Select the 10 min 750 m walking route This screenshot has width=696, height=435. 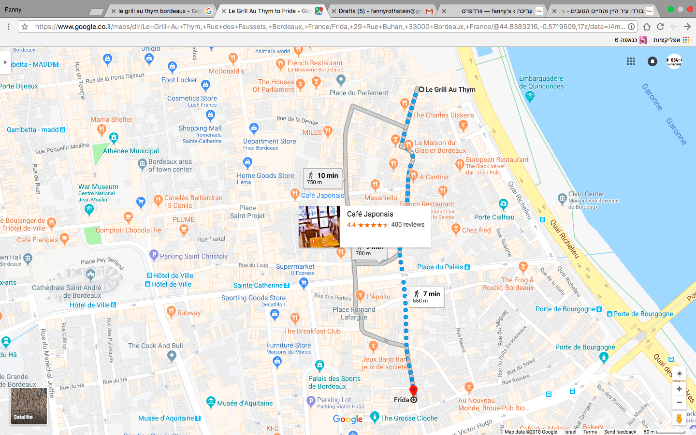tap(323, 178)
